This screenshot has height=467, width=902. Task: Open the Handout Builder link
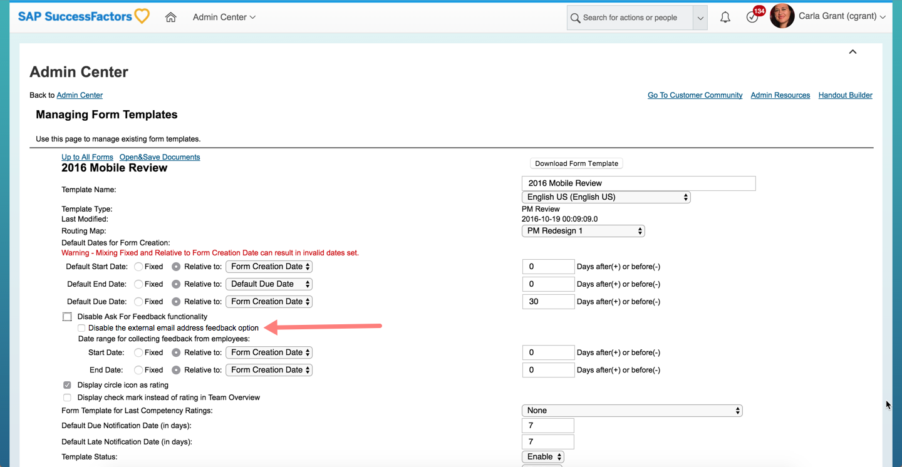pos(845,95)
